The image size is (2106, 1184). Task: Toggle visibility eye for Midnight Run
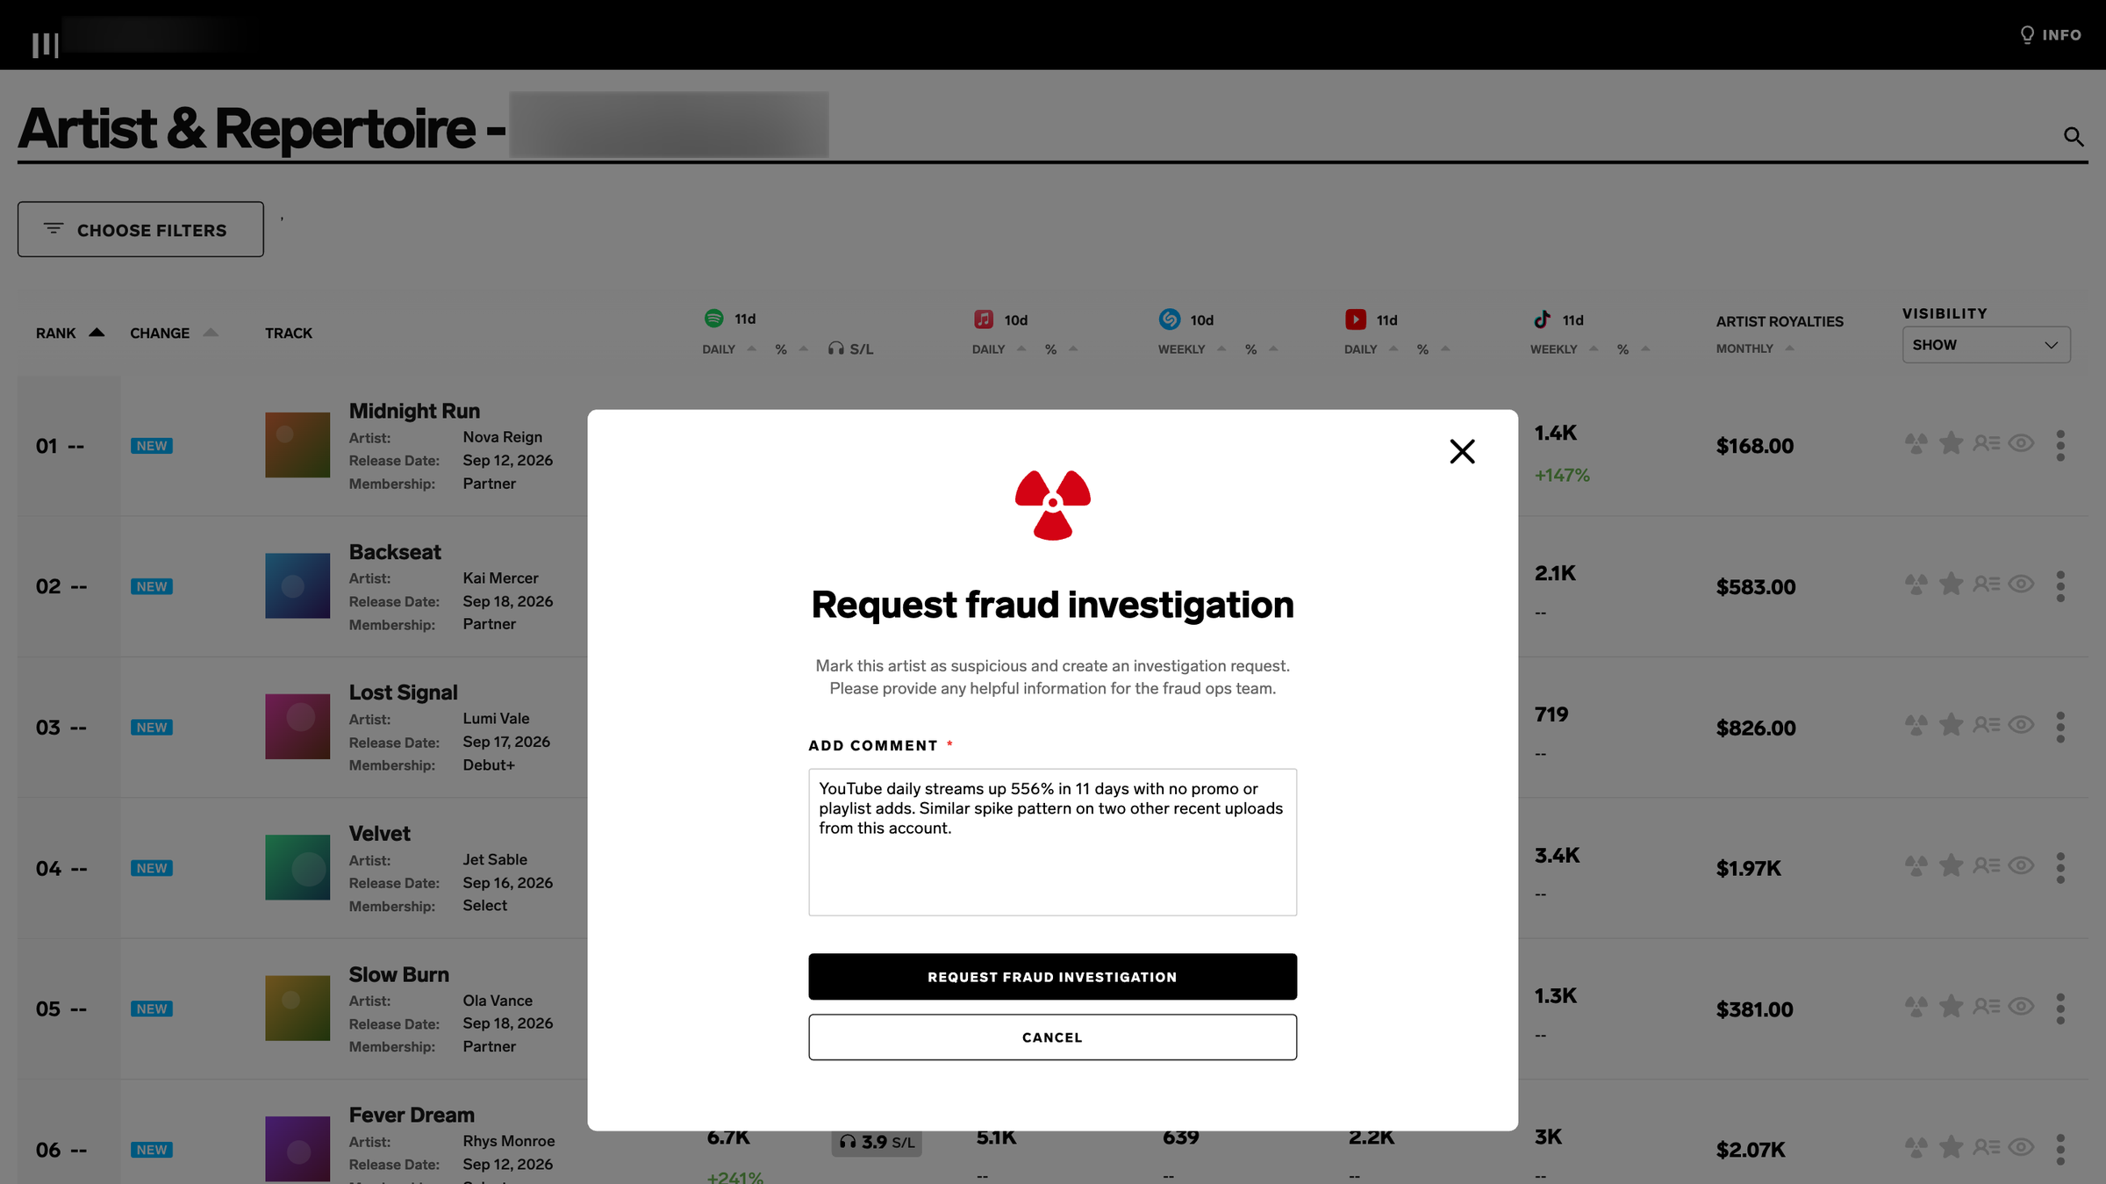click(x=2021, y=443)
